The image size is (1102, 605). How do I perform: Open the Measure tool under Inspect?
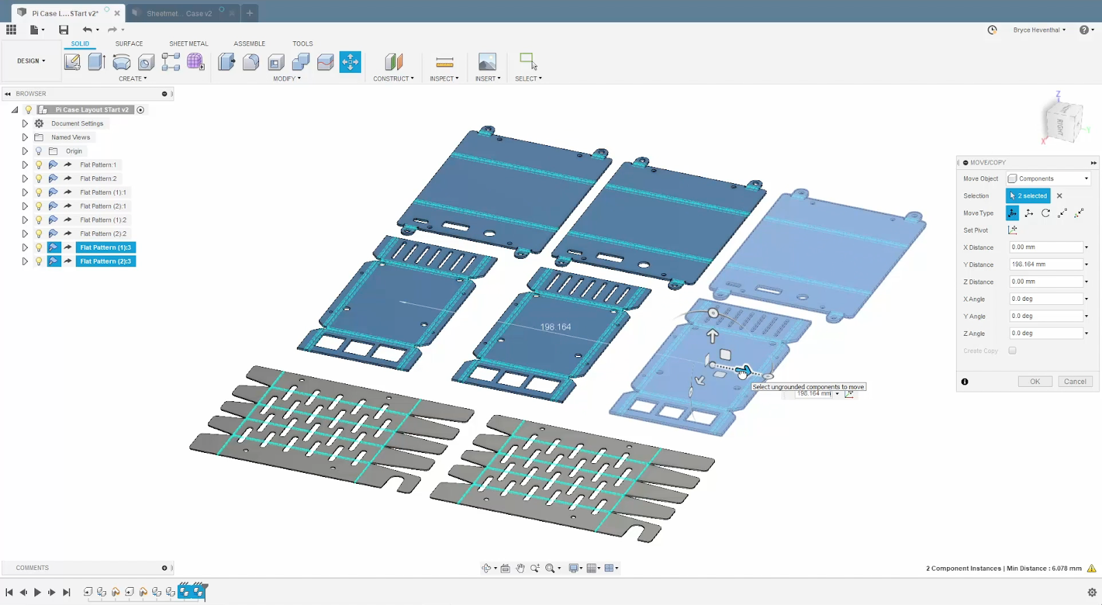445,63
